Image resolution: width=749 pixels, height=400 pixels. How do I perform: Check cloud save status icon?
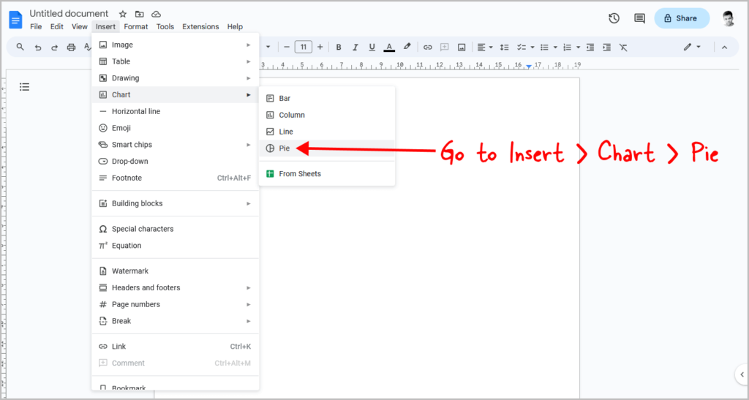click(x=156, y=14)
